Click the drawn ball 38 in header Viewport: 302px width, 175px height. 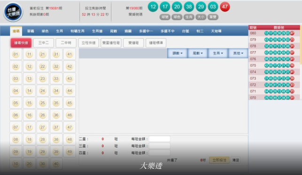189,7
